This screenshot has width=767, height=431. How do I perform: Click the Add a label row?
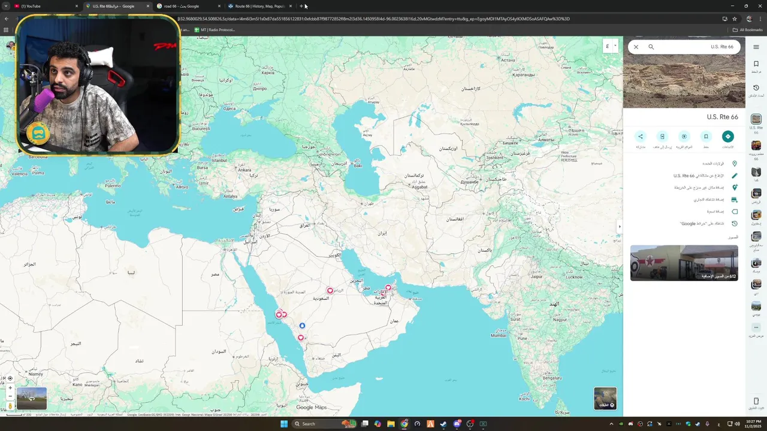(684, 211)
